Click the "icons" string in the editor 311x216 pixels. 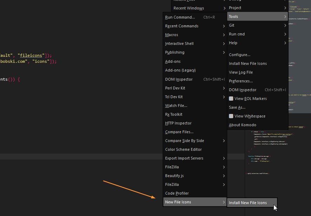coord(41,61)
